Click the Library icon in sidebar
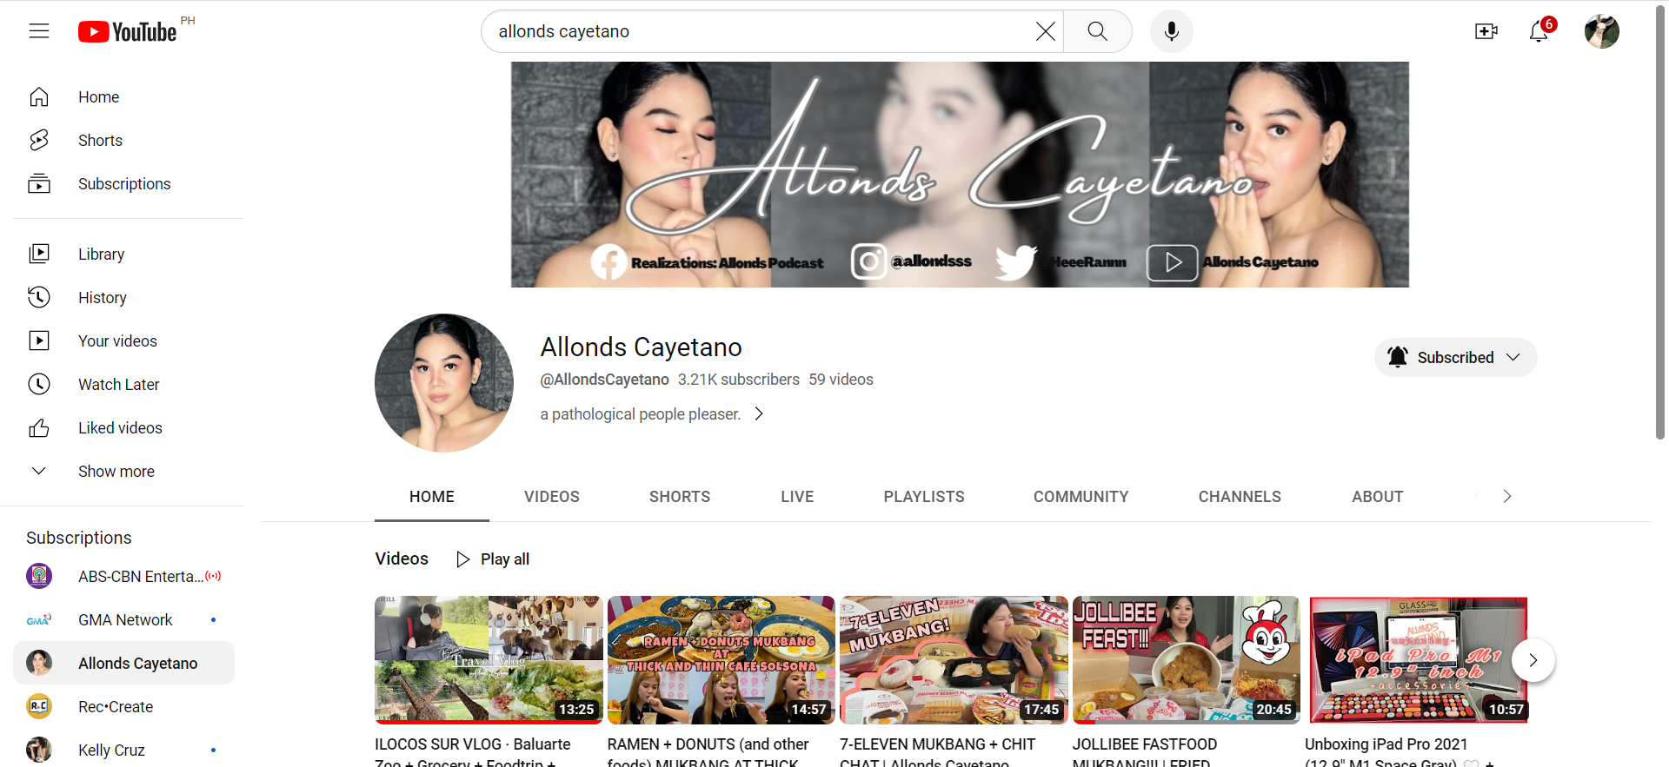 click(39, 254)
